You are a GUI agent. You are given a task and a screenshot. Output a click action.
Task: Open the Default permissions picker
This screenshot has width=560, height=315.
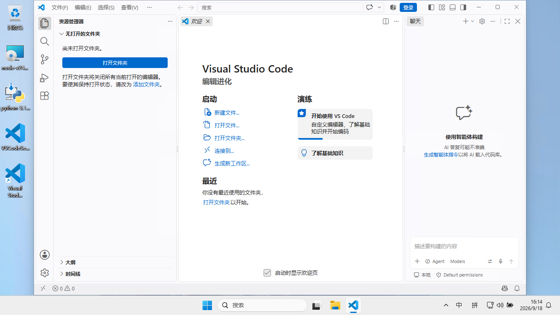pos(460,275)
